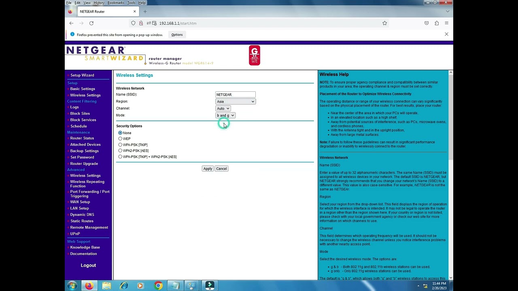Open the Help menu
The height and width of the screenshot is (291, 518).
coord(142,3)
